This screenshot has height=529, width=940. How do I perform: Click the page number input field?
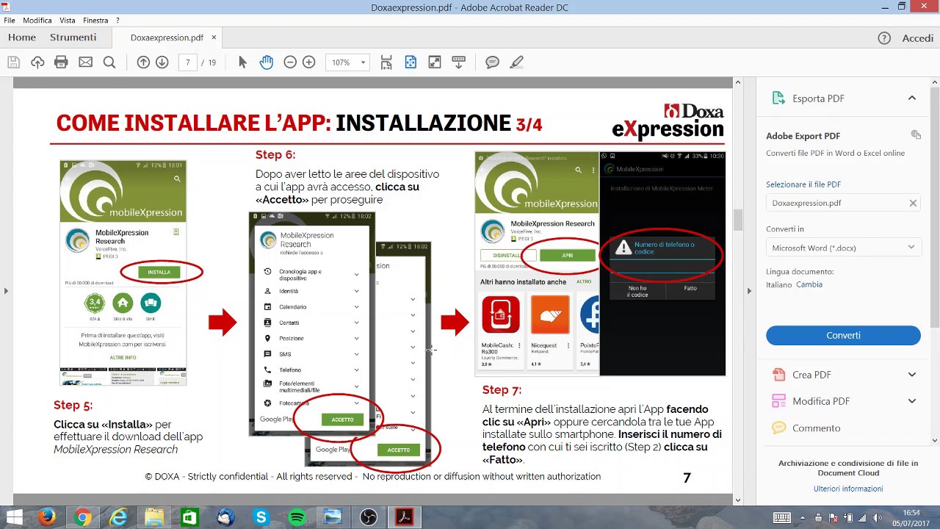tap(188, 62)
